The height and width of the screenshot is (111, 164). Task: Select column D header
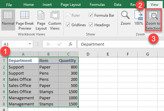pyautogui.click(x=88, y=54)
